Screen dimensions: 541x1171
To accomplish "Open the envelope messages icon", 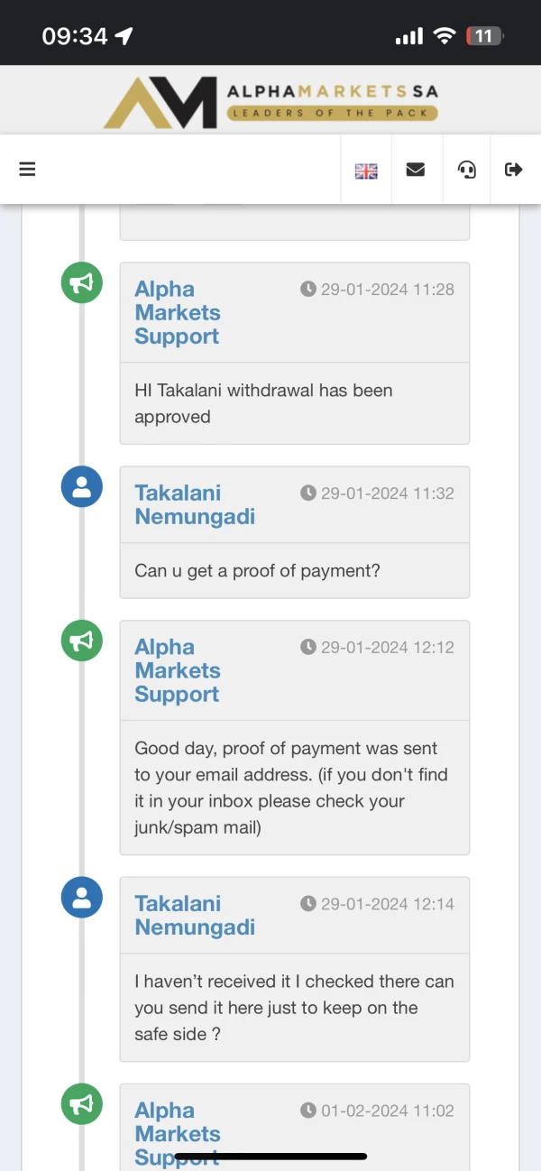I will coord(416,169).
